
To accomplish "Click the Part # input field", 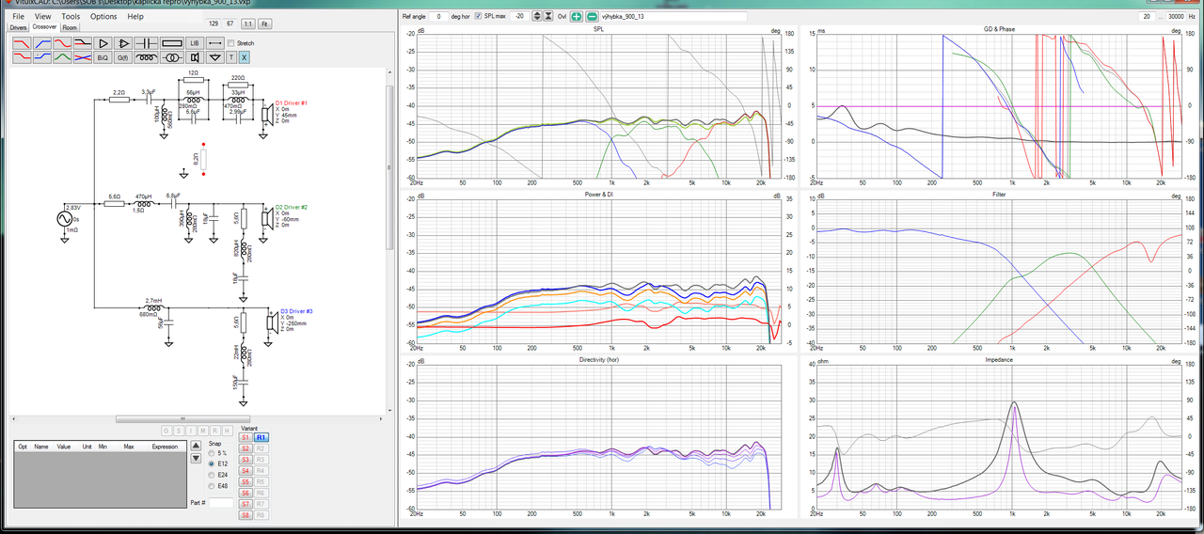I will [221, 503].
